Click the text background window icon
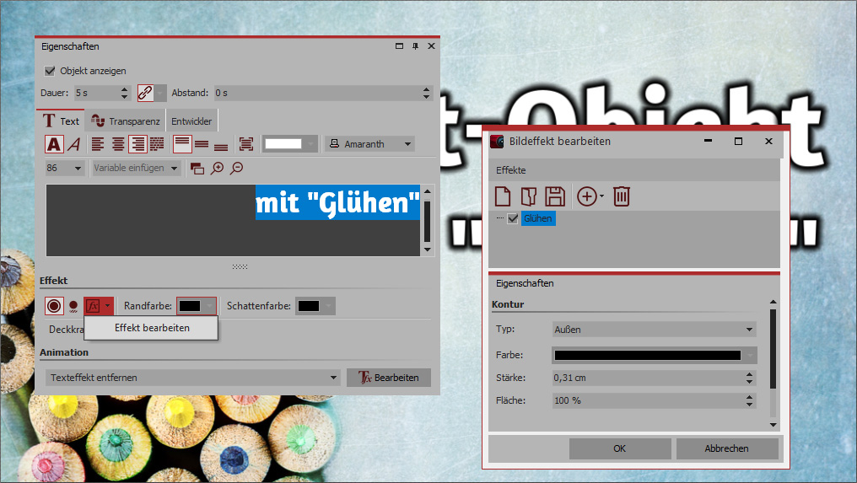 [x=197, y=169]
